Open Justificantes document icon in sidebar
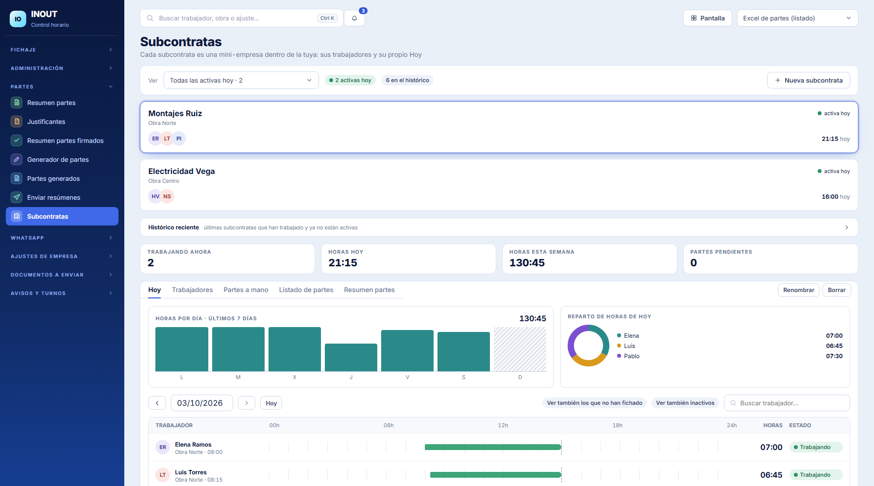The height and width of the screenshot is (486, 874). point(17,121)
